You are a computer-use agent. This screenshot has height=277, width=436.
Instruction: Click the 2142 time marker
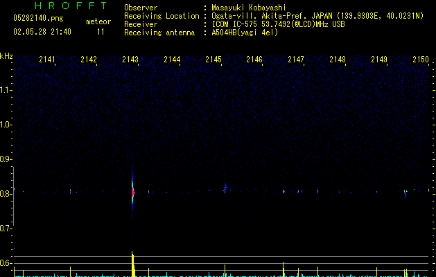(x=89, y=59)
